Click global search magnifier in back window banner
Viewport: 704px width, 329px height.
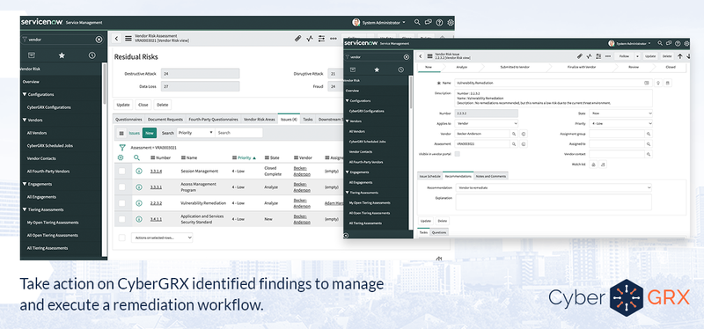point(417,22)
